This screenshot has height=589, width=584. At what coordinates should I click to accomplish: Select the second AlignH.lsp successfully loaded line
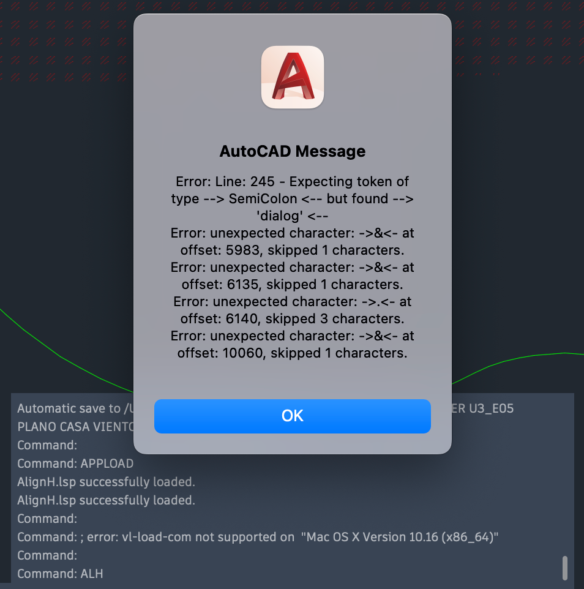pos(106,500)
